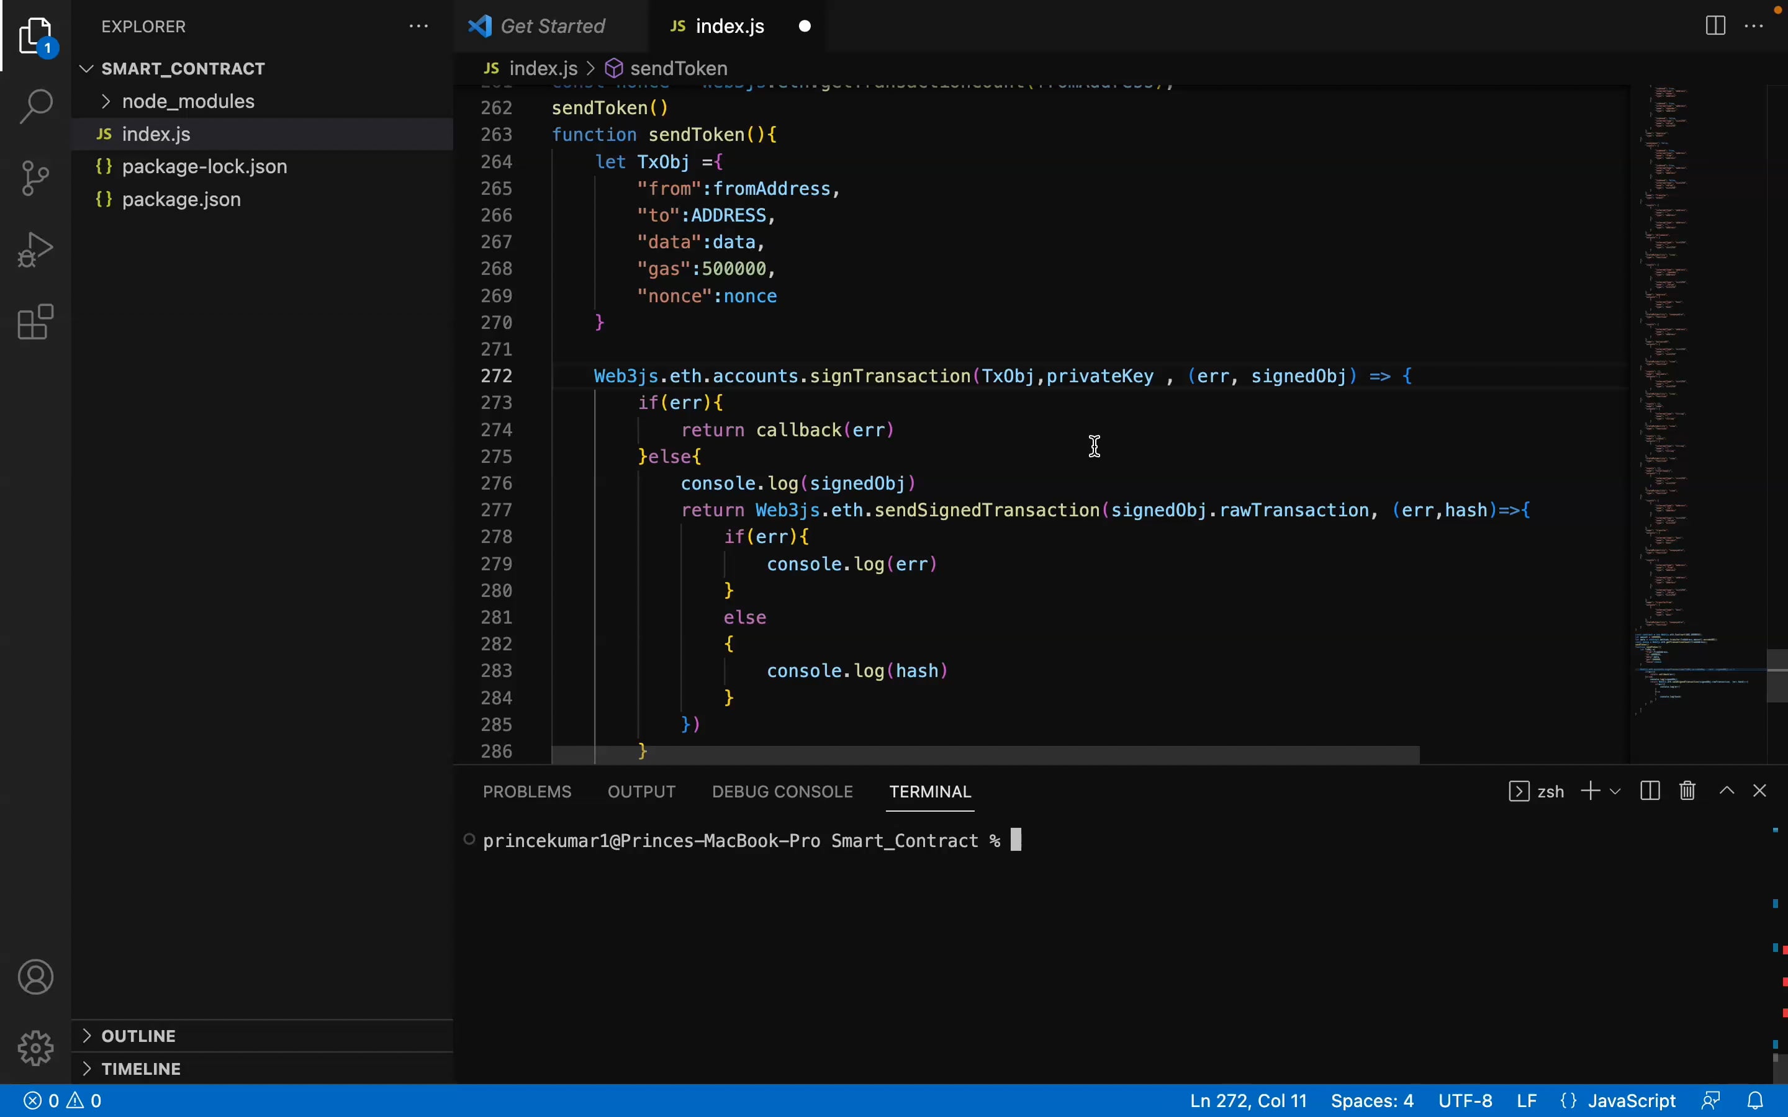
Task: Maximize the panel with the caret icon
Action: (1727, 791)
